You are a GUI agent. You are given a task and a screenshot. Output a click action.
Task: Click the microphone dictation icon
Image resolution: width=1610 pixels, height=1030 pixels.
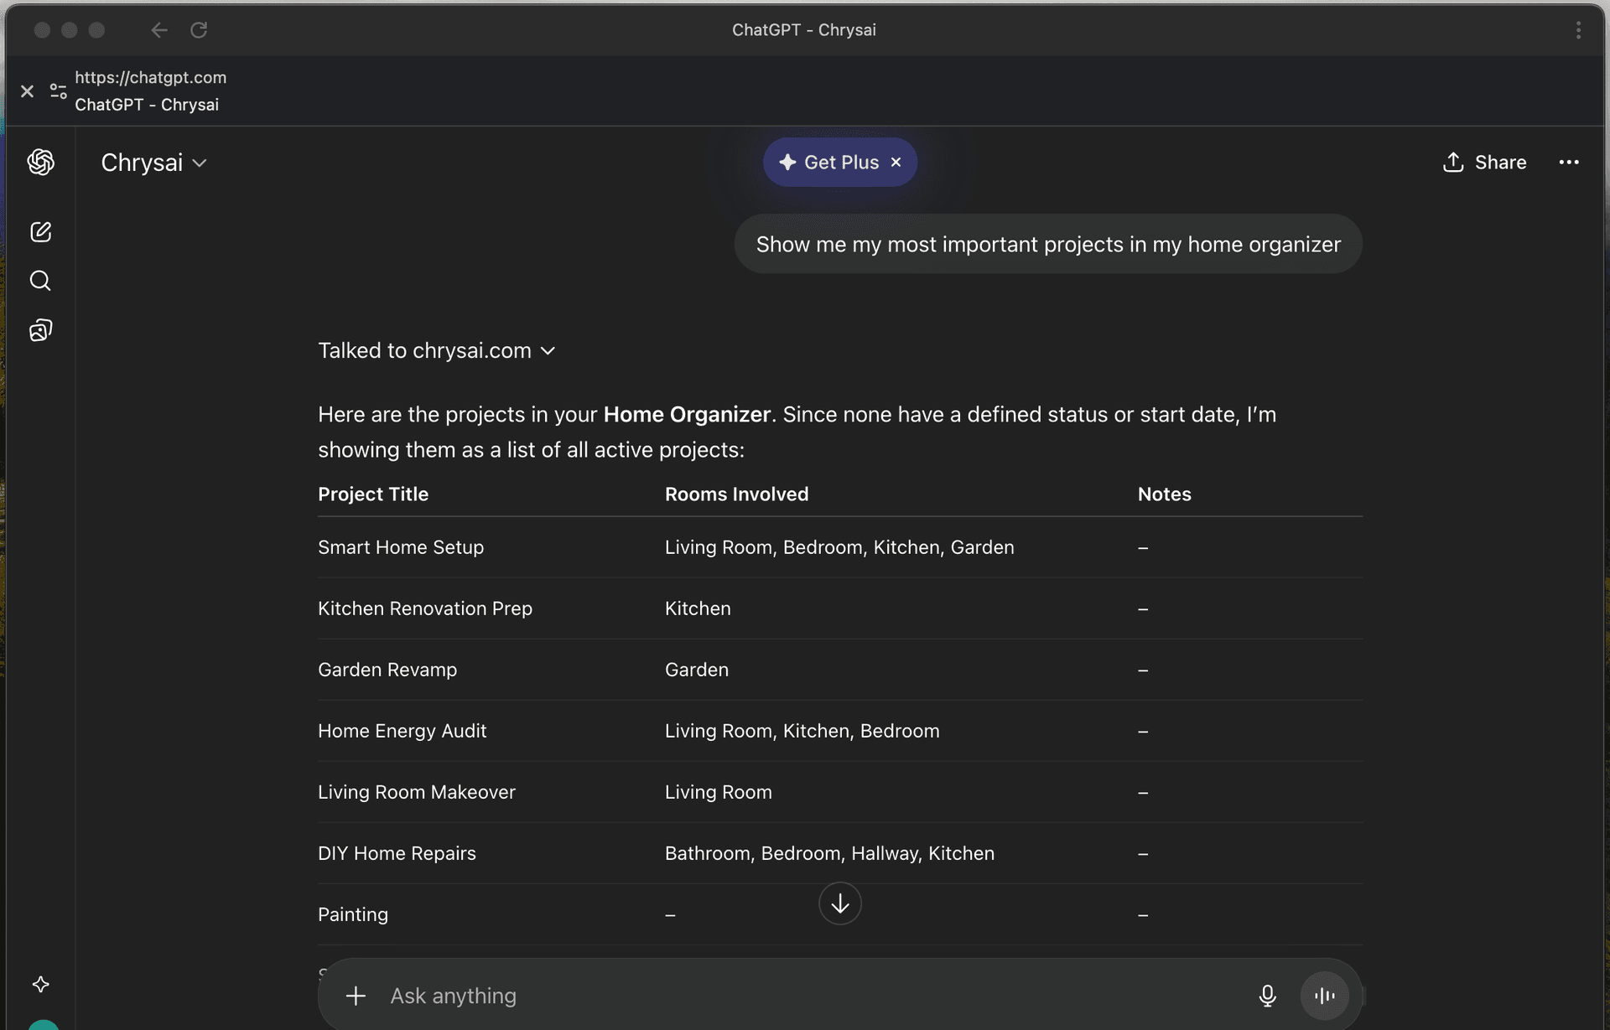point(1267,996)
